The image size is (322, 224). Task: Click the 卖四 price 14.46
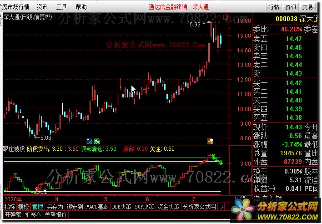coord(294,47)
